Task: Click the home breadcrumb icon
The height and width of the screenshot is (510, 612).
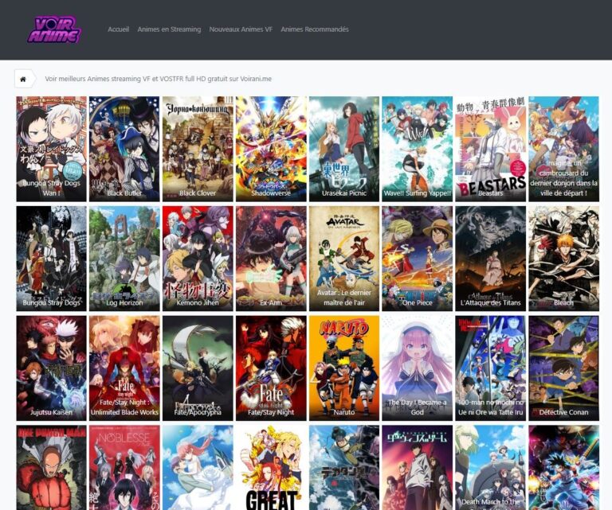Action: 23,79
